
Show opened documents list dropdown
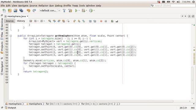(x=189, y=16)
